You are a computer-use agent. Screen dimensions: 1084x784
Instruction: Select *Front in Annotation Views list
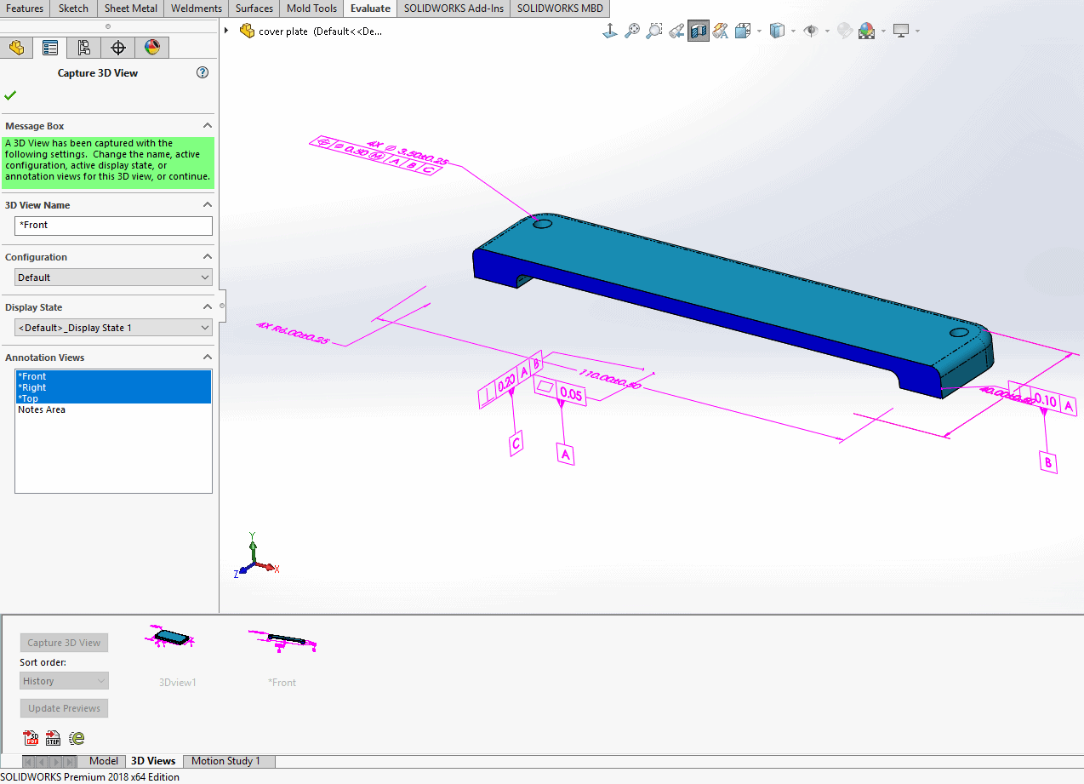113,376
